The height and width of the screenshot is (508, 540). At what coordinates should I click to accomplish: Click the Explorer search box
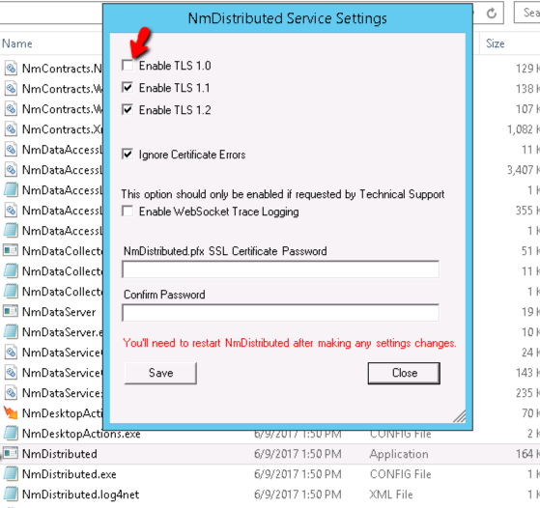pos(526,13)
